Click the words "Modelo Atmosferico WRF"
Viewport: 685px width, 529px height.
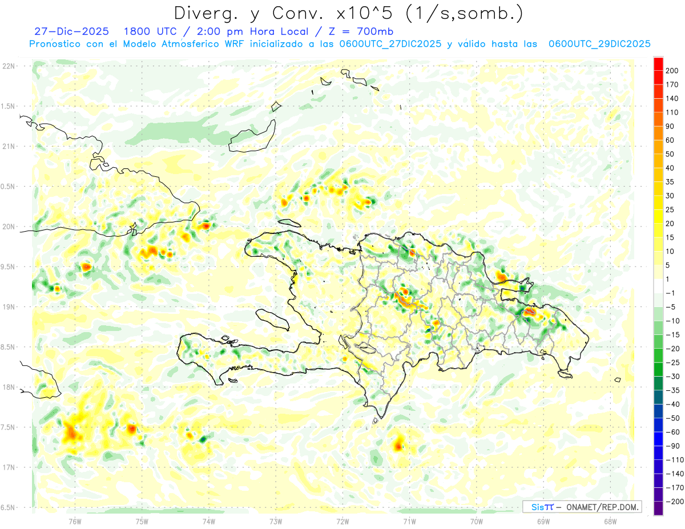tap(183, 44)
